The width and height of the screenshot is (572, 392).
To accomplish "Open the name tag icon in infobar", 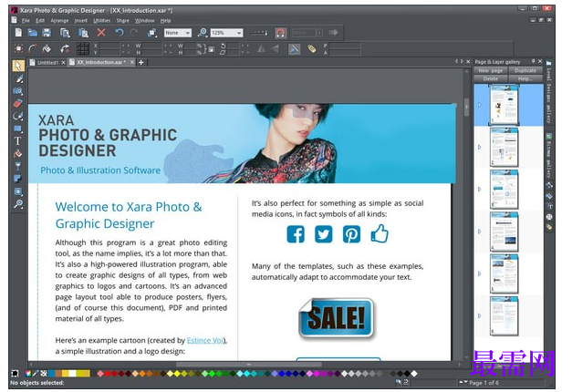I will (x=312, y=49).
